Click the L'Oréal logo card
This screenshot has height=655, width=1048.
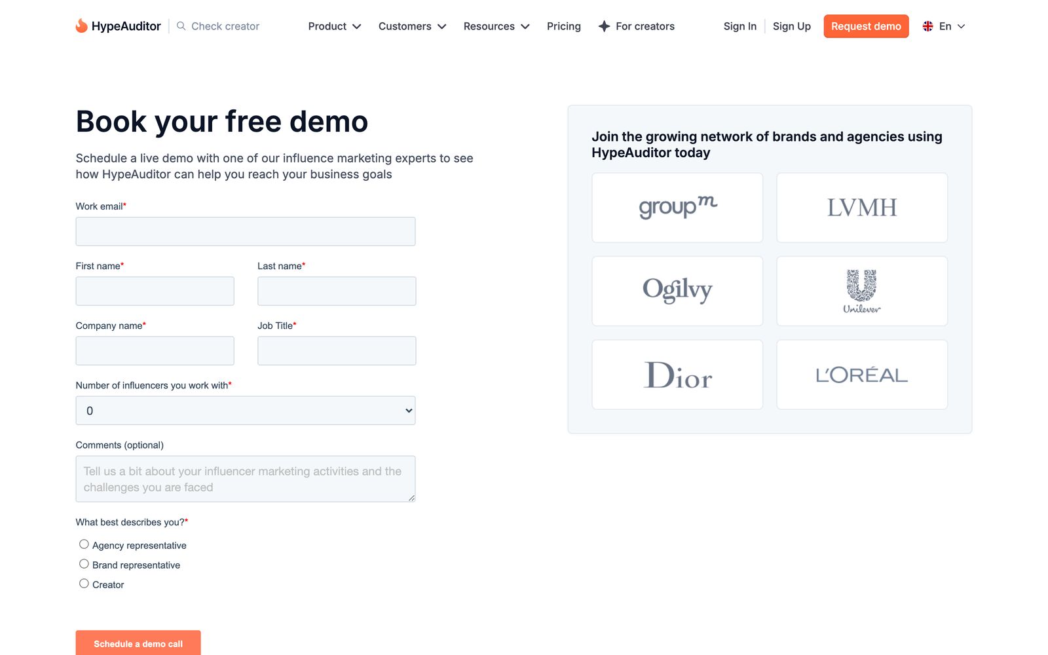862,375
